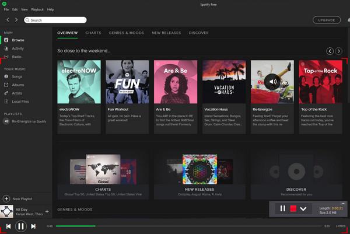
Task: Click the Activity icon in sidebar
Action: [x=6, y=48]
